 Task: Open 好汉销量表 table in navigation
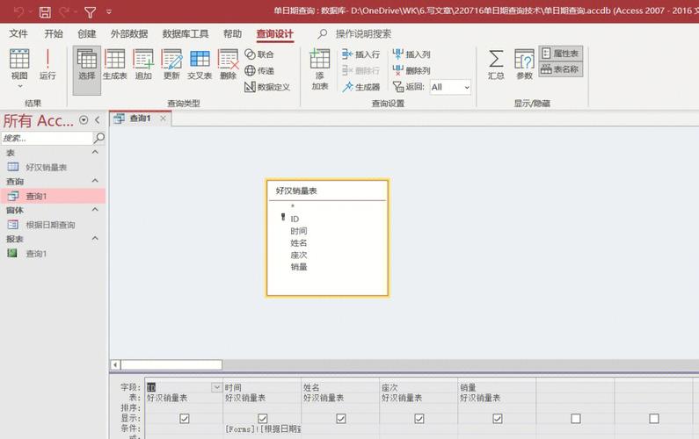(46, 168)
